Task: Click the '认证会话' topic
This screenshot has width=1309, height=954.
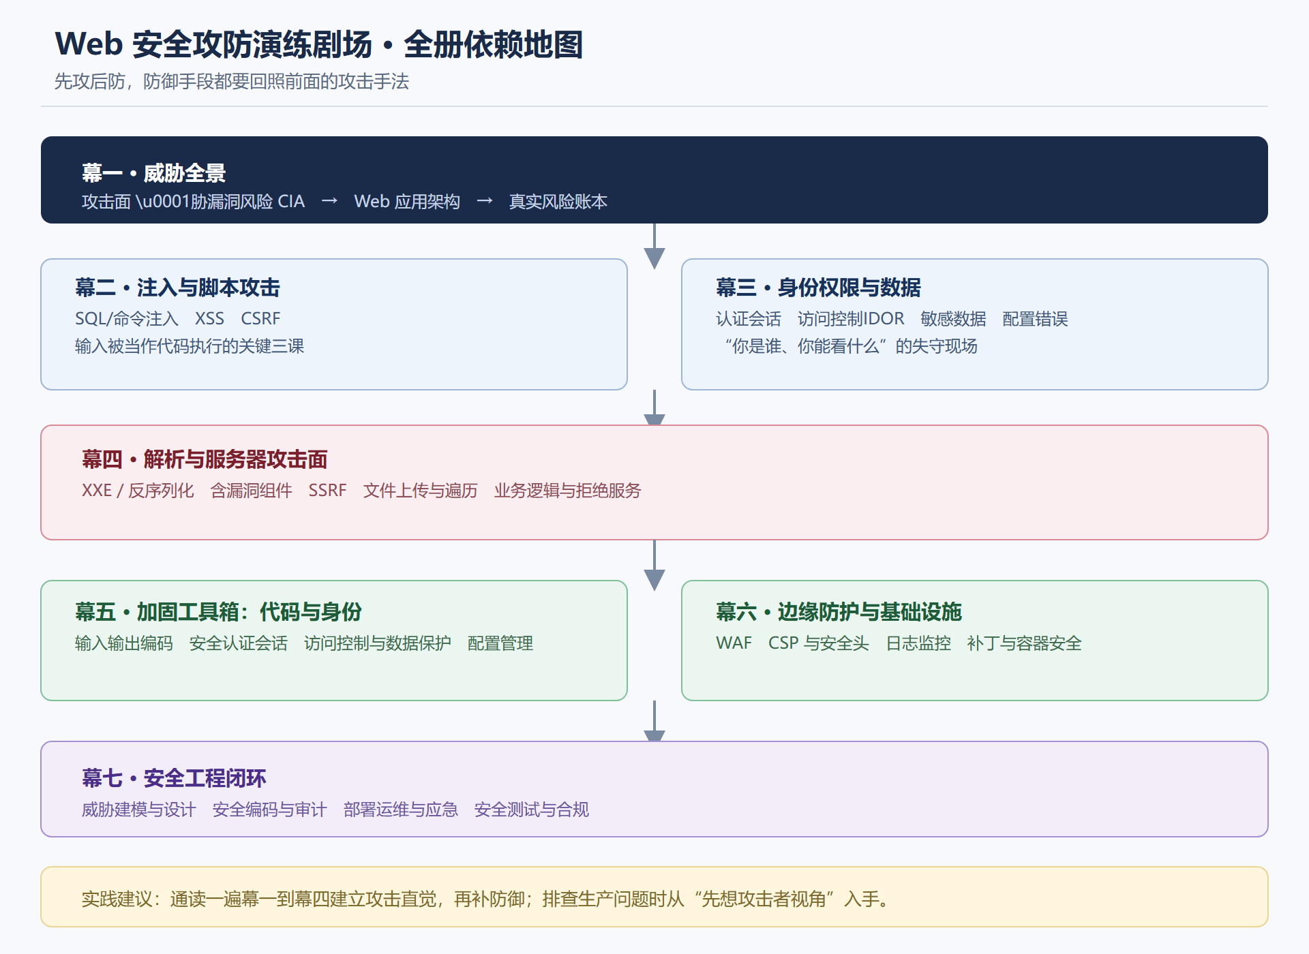Action: [x=749, y=319]
